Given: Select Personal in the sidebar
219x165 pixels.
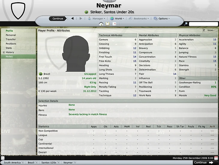Looking at the screenshot, I should [11, 35].
